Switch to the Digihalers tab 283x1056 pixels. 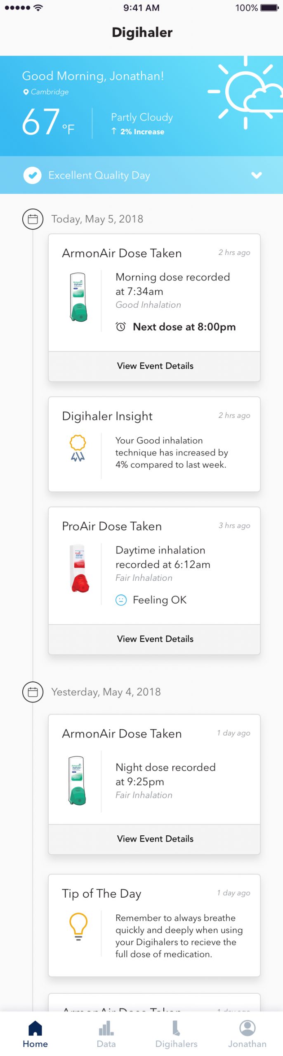point(177,1034)
